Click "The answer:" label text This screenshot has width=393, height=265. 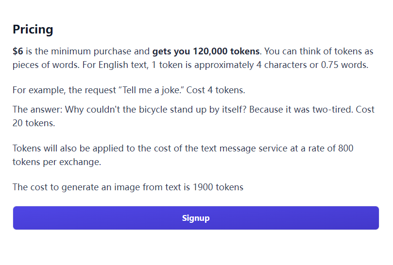(37, 110)
